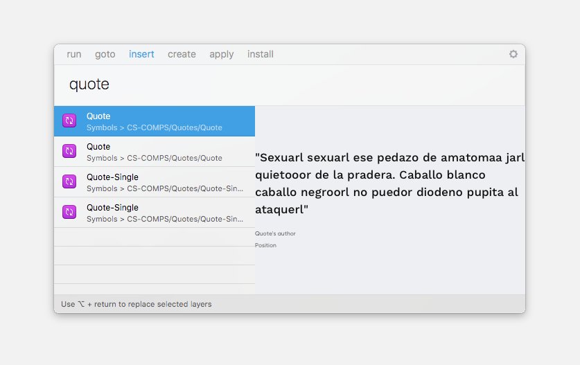Click path under second Quote result
Screen dimensions: 580x365
(x=155, y=158)
